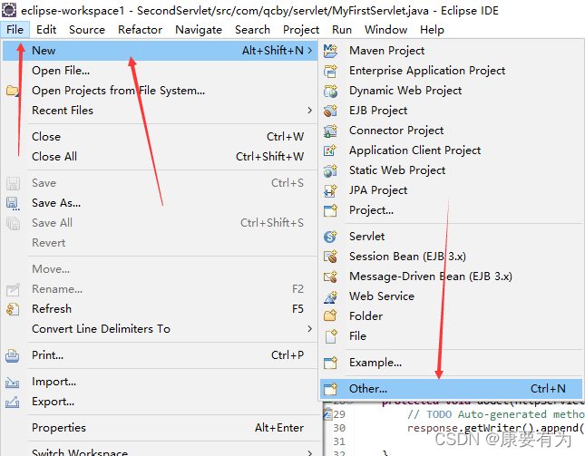Expand the Recent Files submenu arrow
The image size is (585, 456).
310,111
